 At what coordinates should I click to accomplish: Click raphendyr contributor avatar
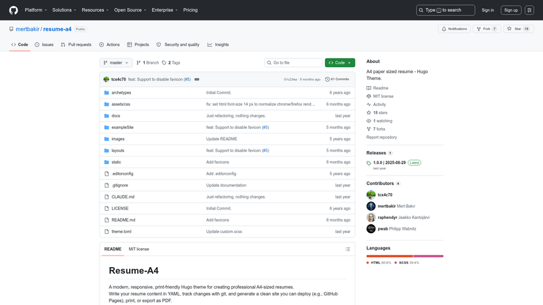tap(371, 218)
